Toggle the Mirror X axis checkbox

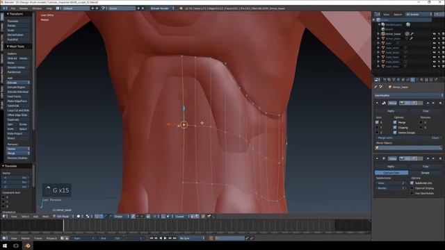tap(377, 122)
